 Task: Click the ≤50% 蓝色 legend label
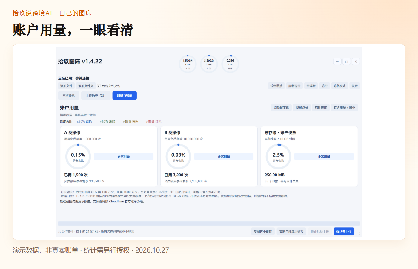[x=84, y=122]
